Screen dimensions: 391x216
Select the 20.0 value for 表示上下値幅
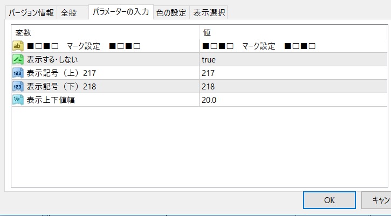[x=210, y=100]
